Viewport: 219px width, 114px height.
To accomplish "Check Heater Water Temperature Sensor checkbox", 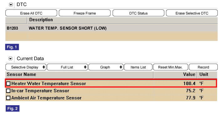I will pos(8,84).
